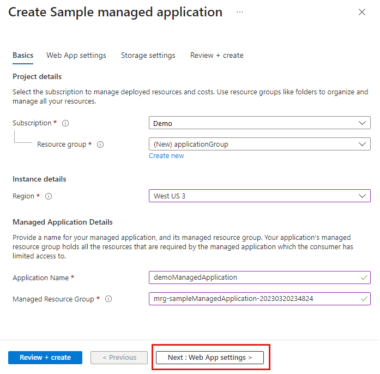
Task: Open the Storage settings tab
Action: pos(148,55)
